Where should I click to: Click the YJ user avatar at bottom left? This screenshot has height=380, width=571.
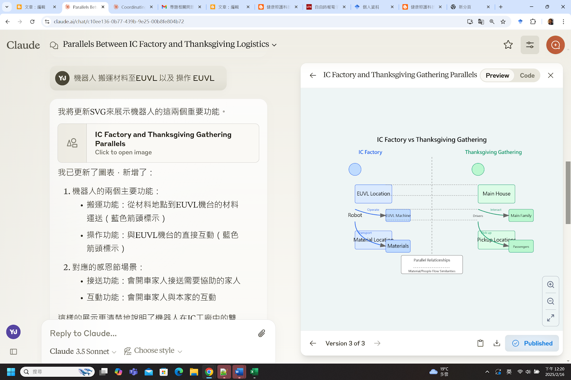click(14, 332)
